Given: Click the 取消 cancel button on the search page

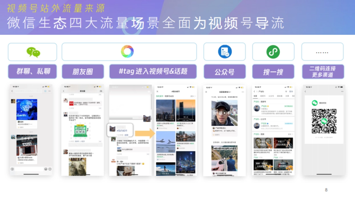Looking at the screenshot, I should point(291,91).
